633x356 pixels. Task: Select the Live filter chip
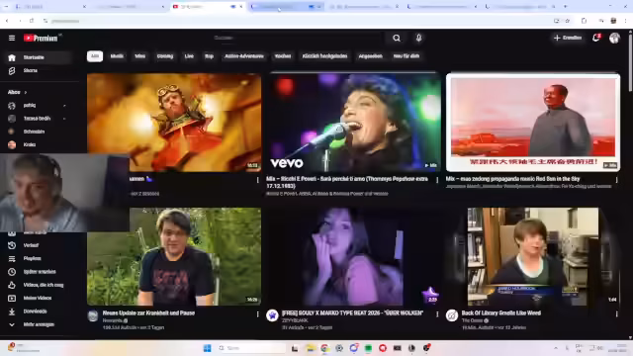(x=189, y=56)
